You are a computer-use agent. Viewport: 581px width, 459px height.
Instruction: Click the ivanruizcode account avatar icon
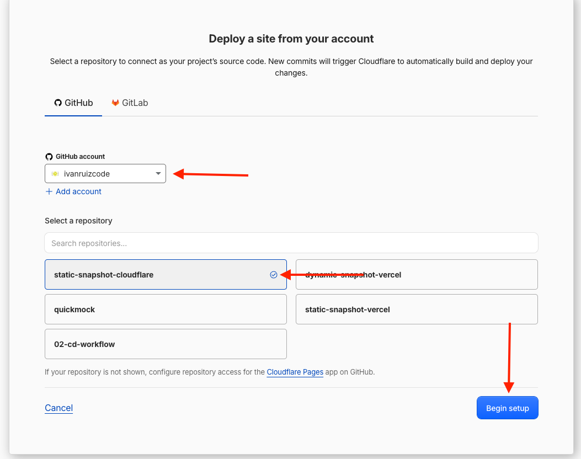coord(55,174)
